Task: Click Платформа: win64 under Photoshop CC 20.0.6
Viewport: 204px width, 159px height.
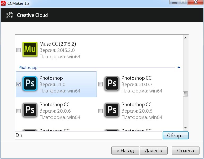Action: (60, 117)
